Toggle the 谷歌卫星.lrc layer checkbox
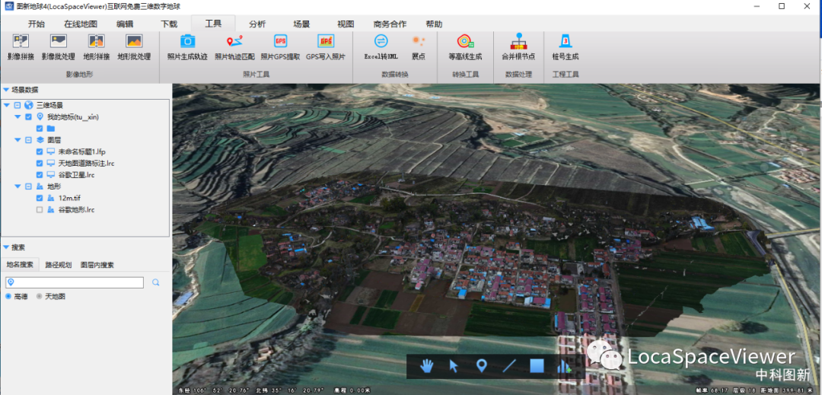 40,174
